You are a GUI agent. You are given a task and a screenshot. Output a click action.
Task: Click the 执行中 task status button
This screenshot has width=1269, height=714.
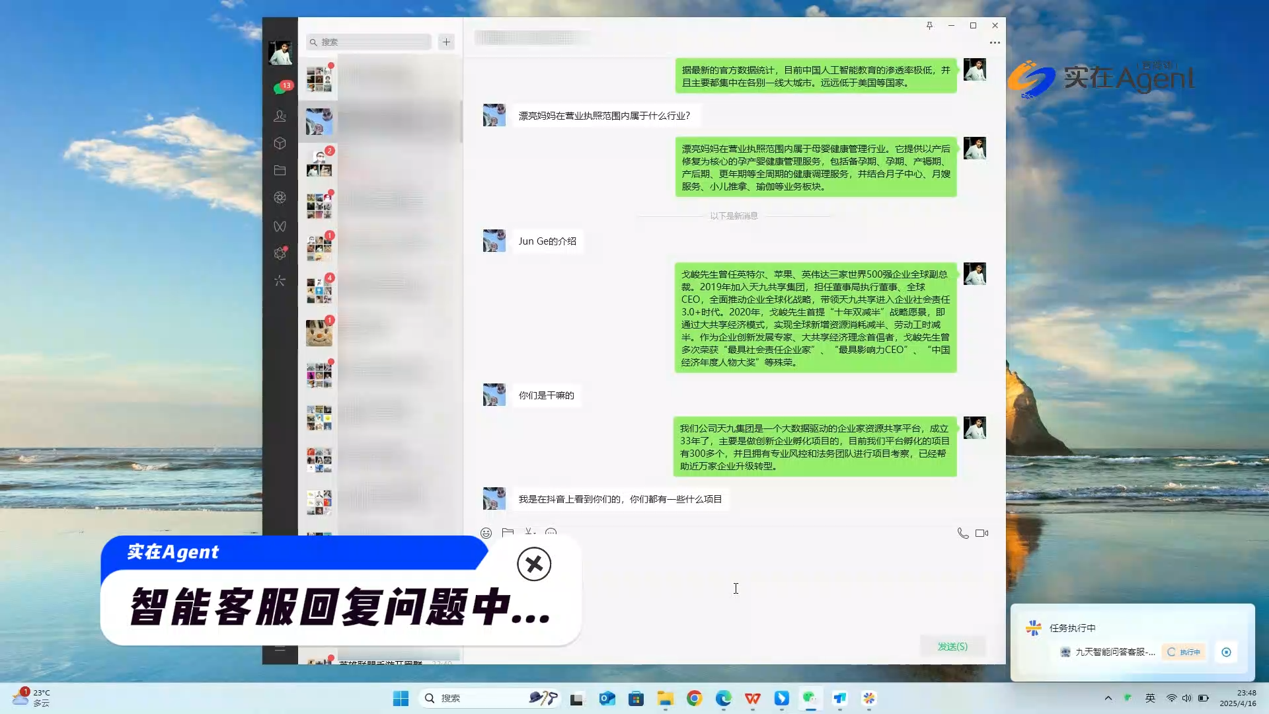click(1184, 652)
